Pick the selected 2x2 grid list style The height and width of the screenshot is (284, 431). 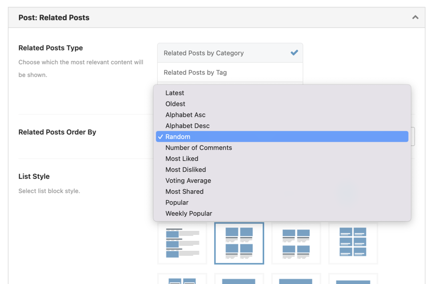pos(239,243)
